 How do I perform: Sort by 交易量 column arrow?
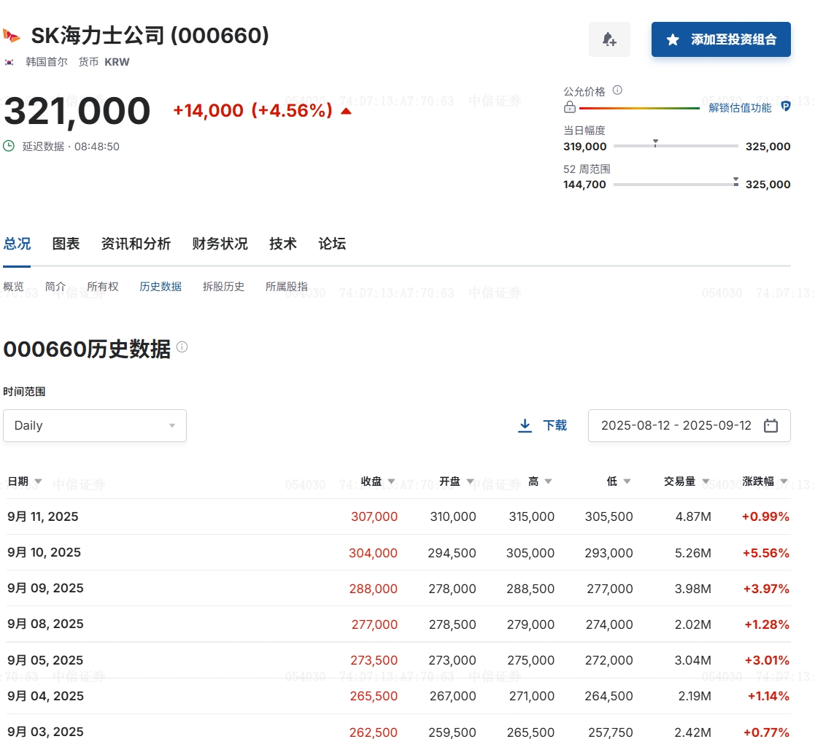point(706,481)
